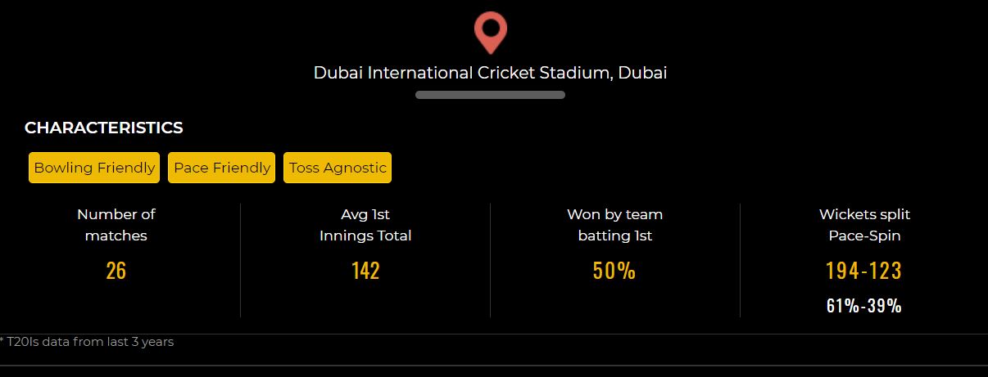The height and width of the screenshot is (377, 988).
Task: Click the 26 matches value
Action: pos(116,271)
